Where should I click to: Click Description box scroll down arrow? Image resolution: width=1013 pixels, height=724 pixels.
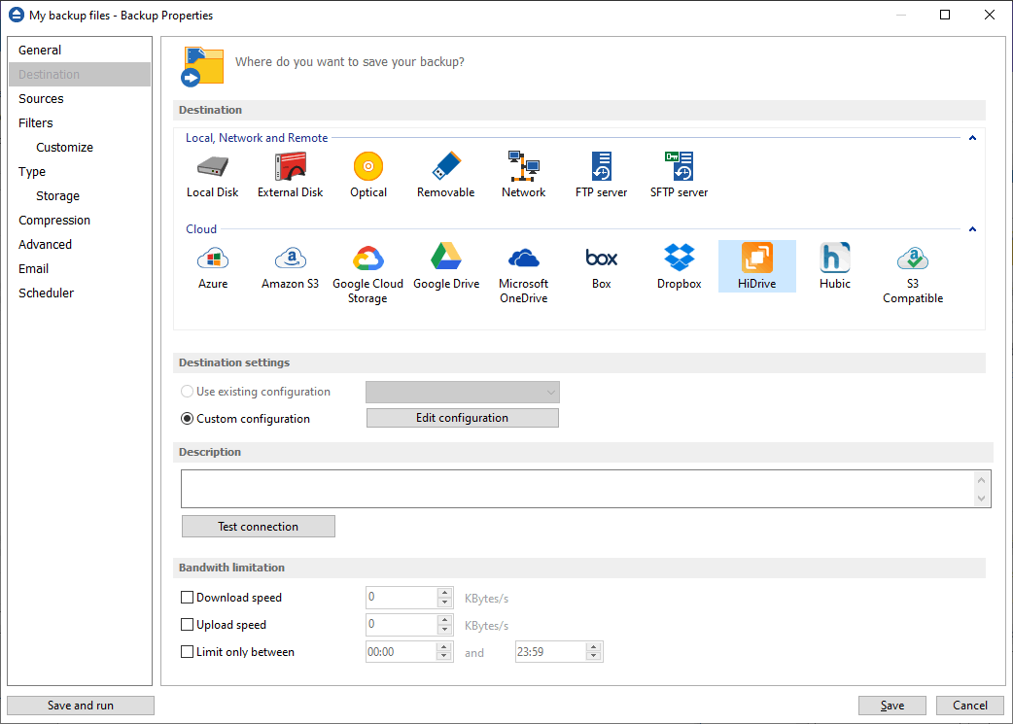pos(981,498)
